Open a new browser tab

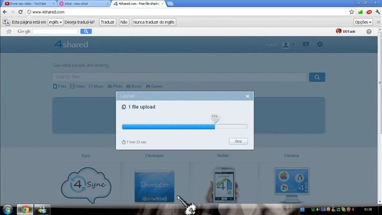coord(170,4)
